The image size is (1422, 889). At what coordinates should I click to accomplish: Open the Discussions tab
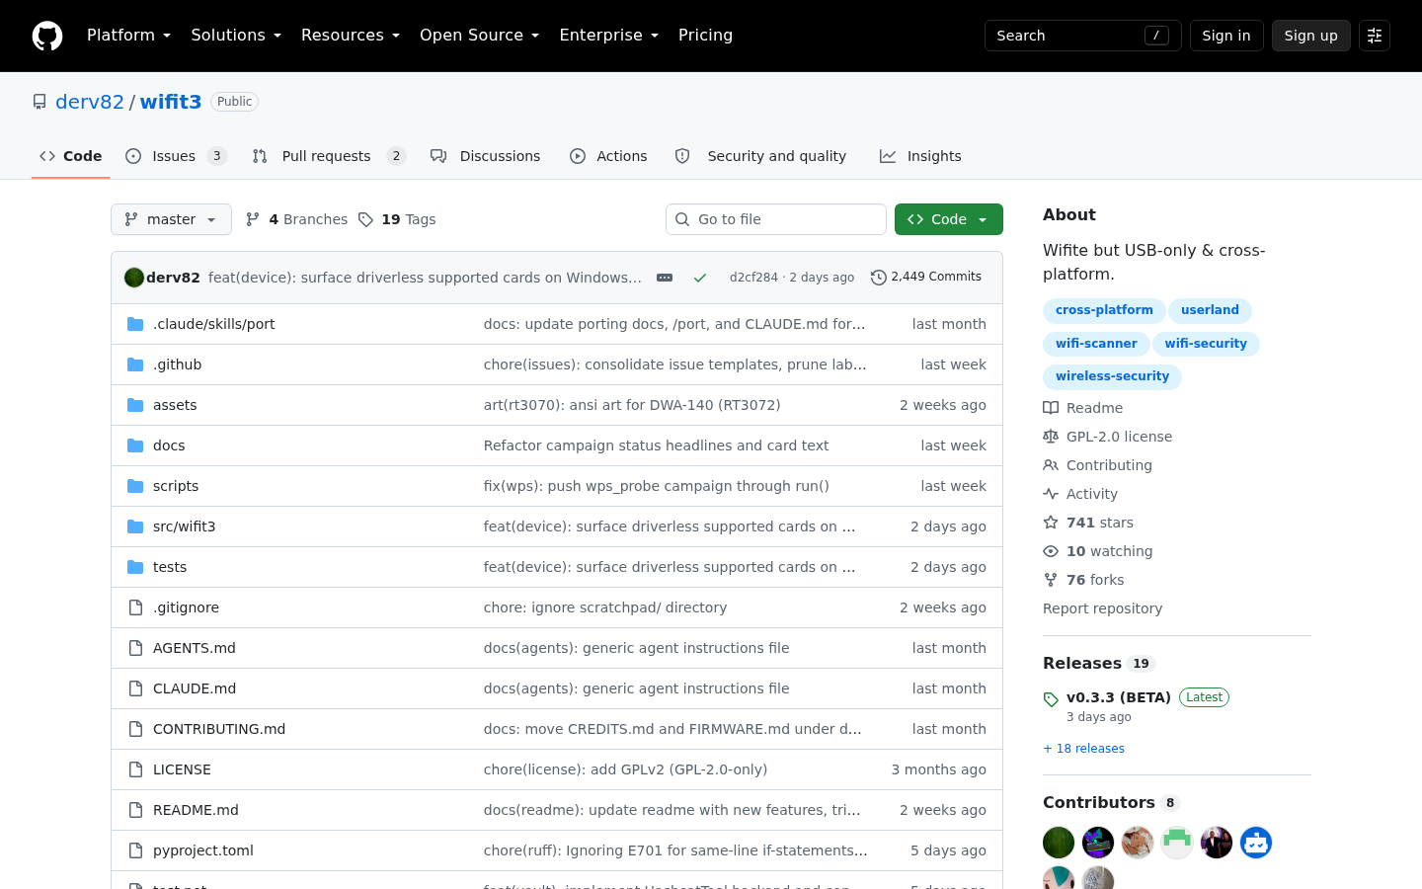pos(486,156)
